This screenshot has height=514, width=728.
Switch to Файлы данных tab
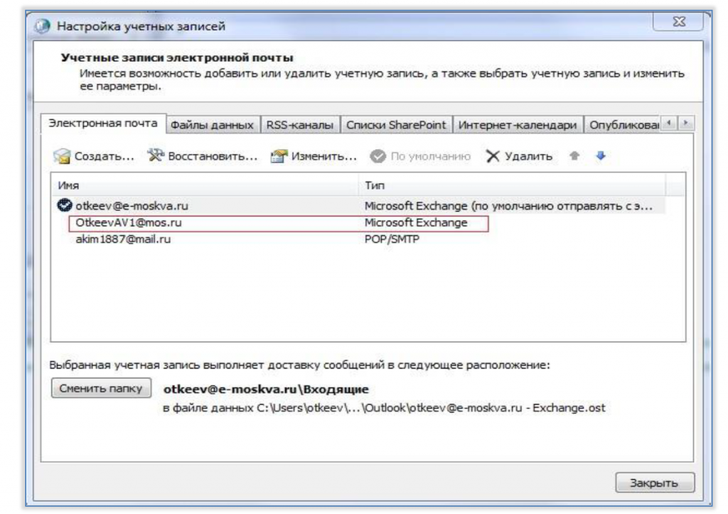pos(212,125)
